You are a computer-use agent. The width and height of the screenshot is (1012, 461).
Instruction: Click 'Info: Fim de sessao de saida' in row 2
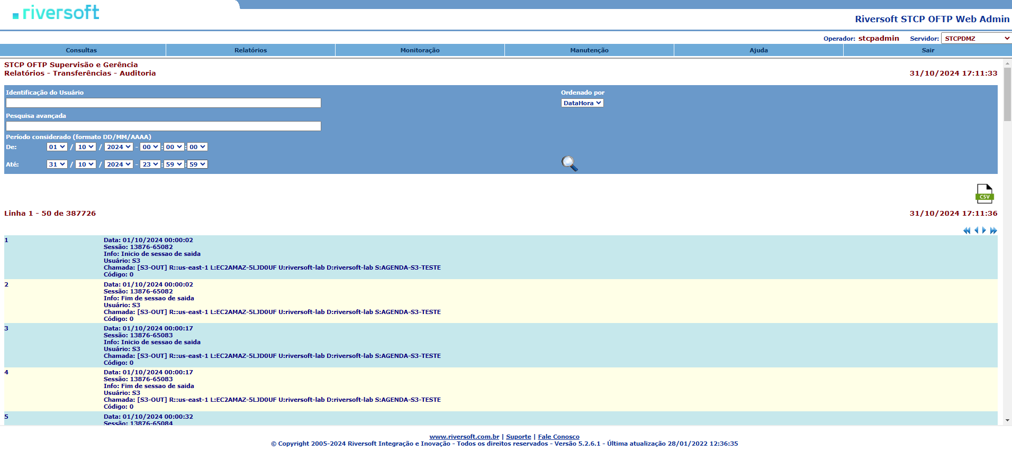point(149,298)
